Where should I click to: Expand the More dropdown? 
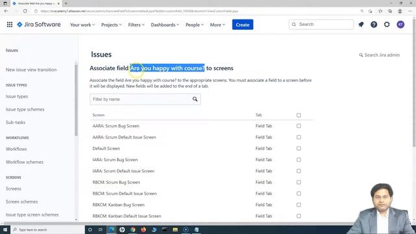(217, 25)
